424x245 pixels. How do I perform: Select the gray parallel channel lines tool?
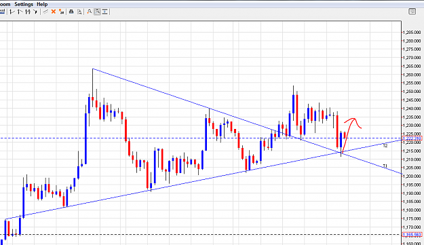(x=45, y=12)
